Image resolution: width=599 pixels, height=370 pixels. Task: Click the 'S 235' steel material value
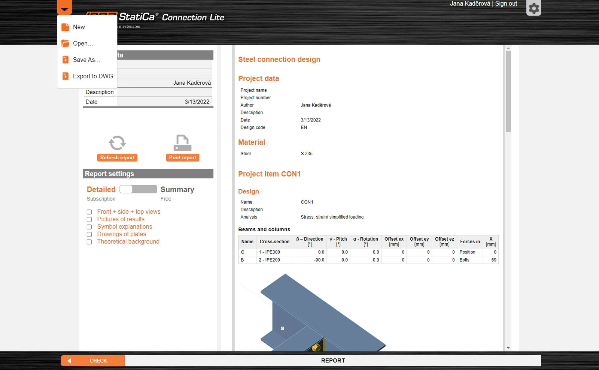point(307,154)
